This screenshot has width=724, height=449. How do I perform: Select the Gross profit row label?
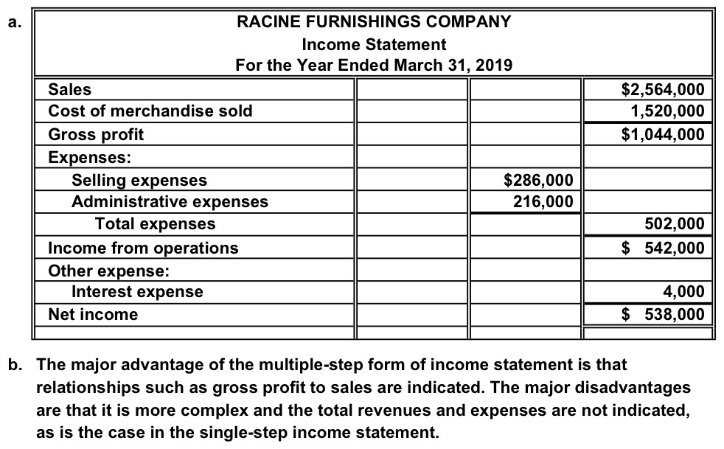pyautogui.click(x=96, y=134)
